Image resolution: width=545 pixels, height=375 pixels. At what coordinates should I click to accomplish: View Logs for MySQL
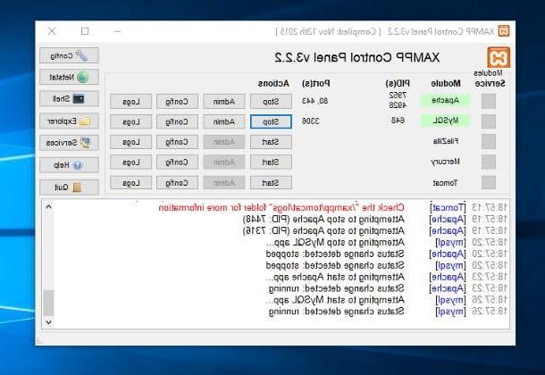pos(131,121)
